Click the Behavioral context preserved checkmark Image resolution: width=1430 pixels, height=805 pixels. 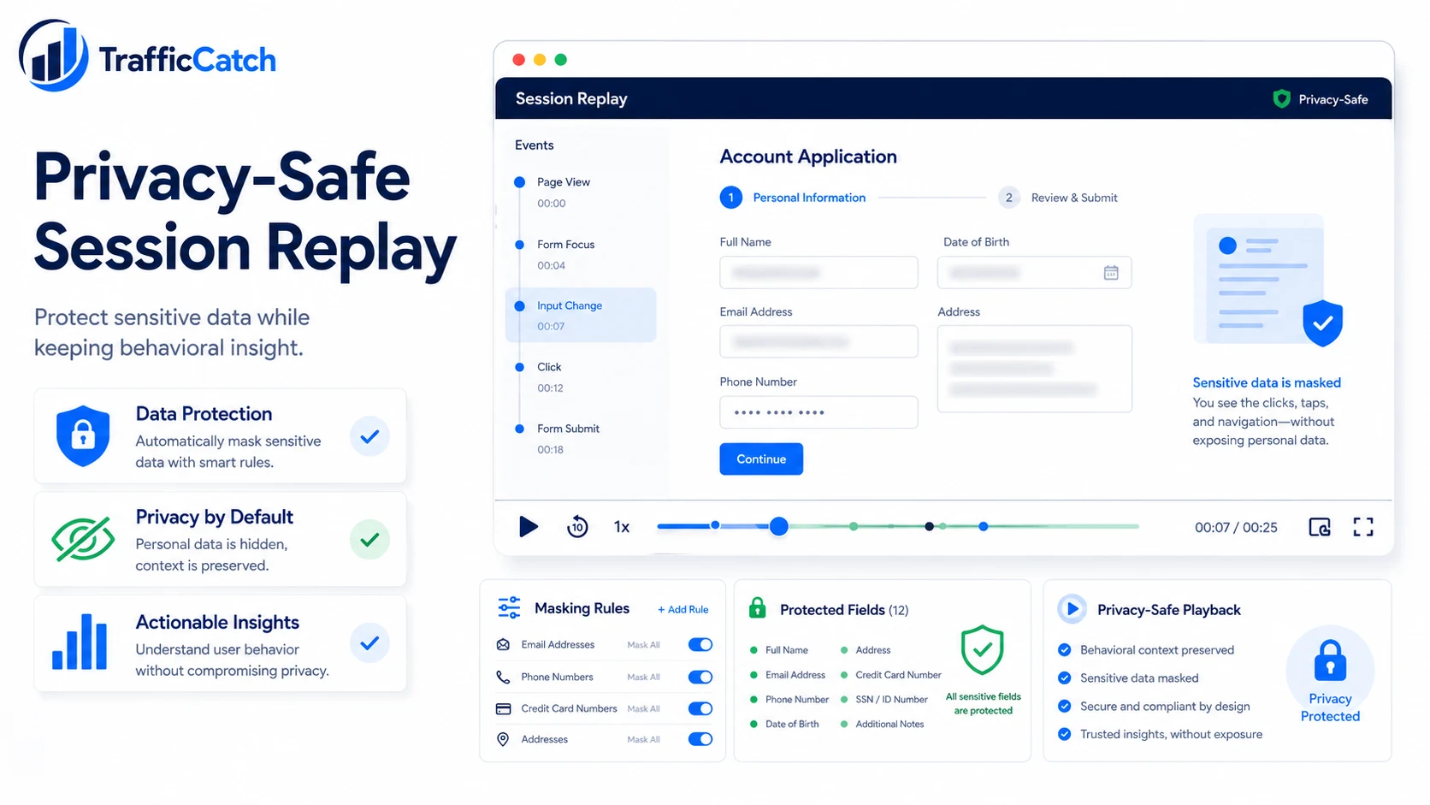[x=1065, y=650]
